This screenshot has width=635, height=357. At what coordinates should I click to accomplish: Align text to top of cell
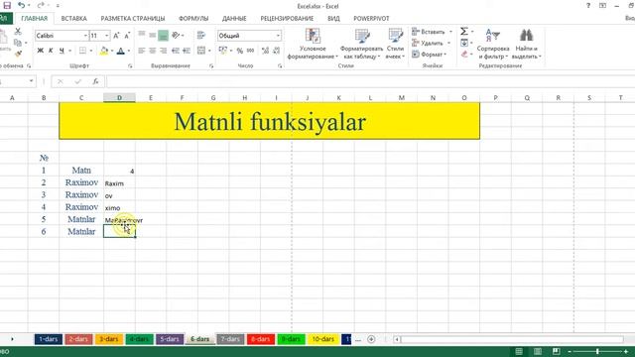point(142,36)
